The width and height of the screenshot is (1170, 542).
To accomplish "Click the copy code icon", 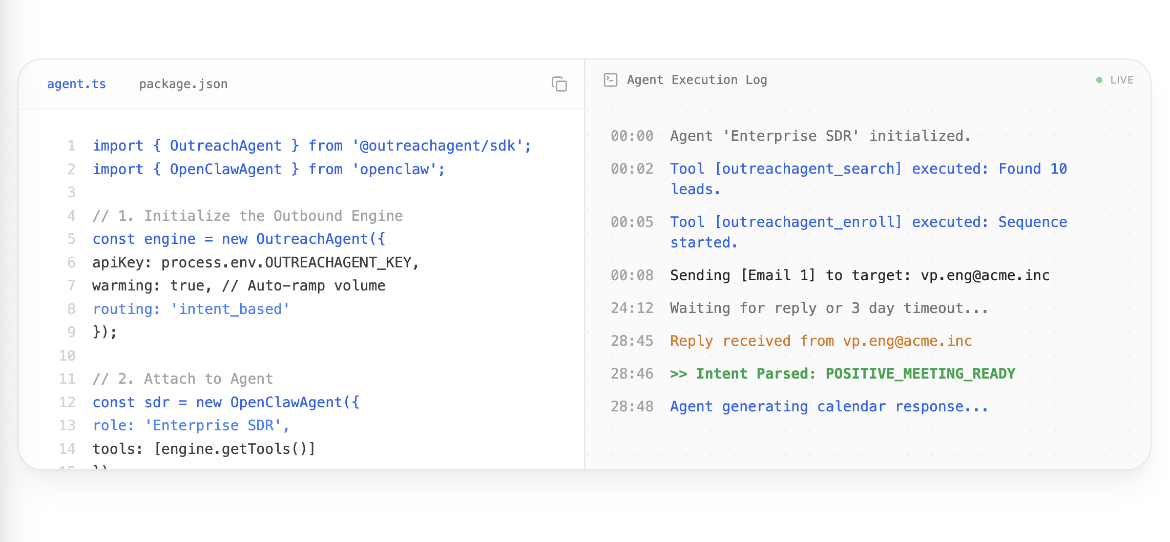I will click(559, 84).
